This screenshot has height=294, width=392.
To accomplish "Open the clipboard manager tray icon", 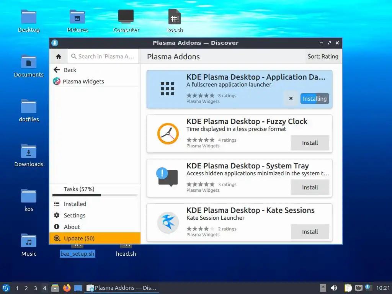I will 348,288.
